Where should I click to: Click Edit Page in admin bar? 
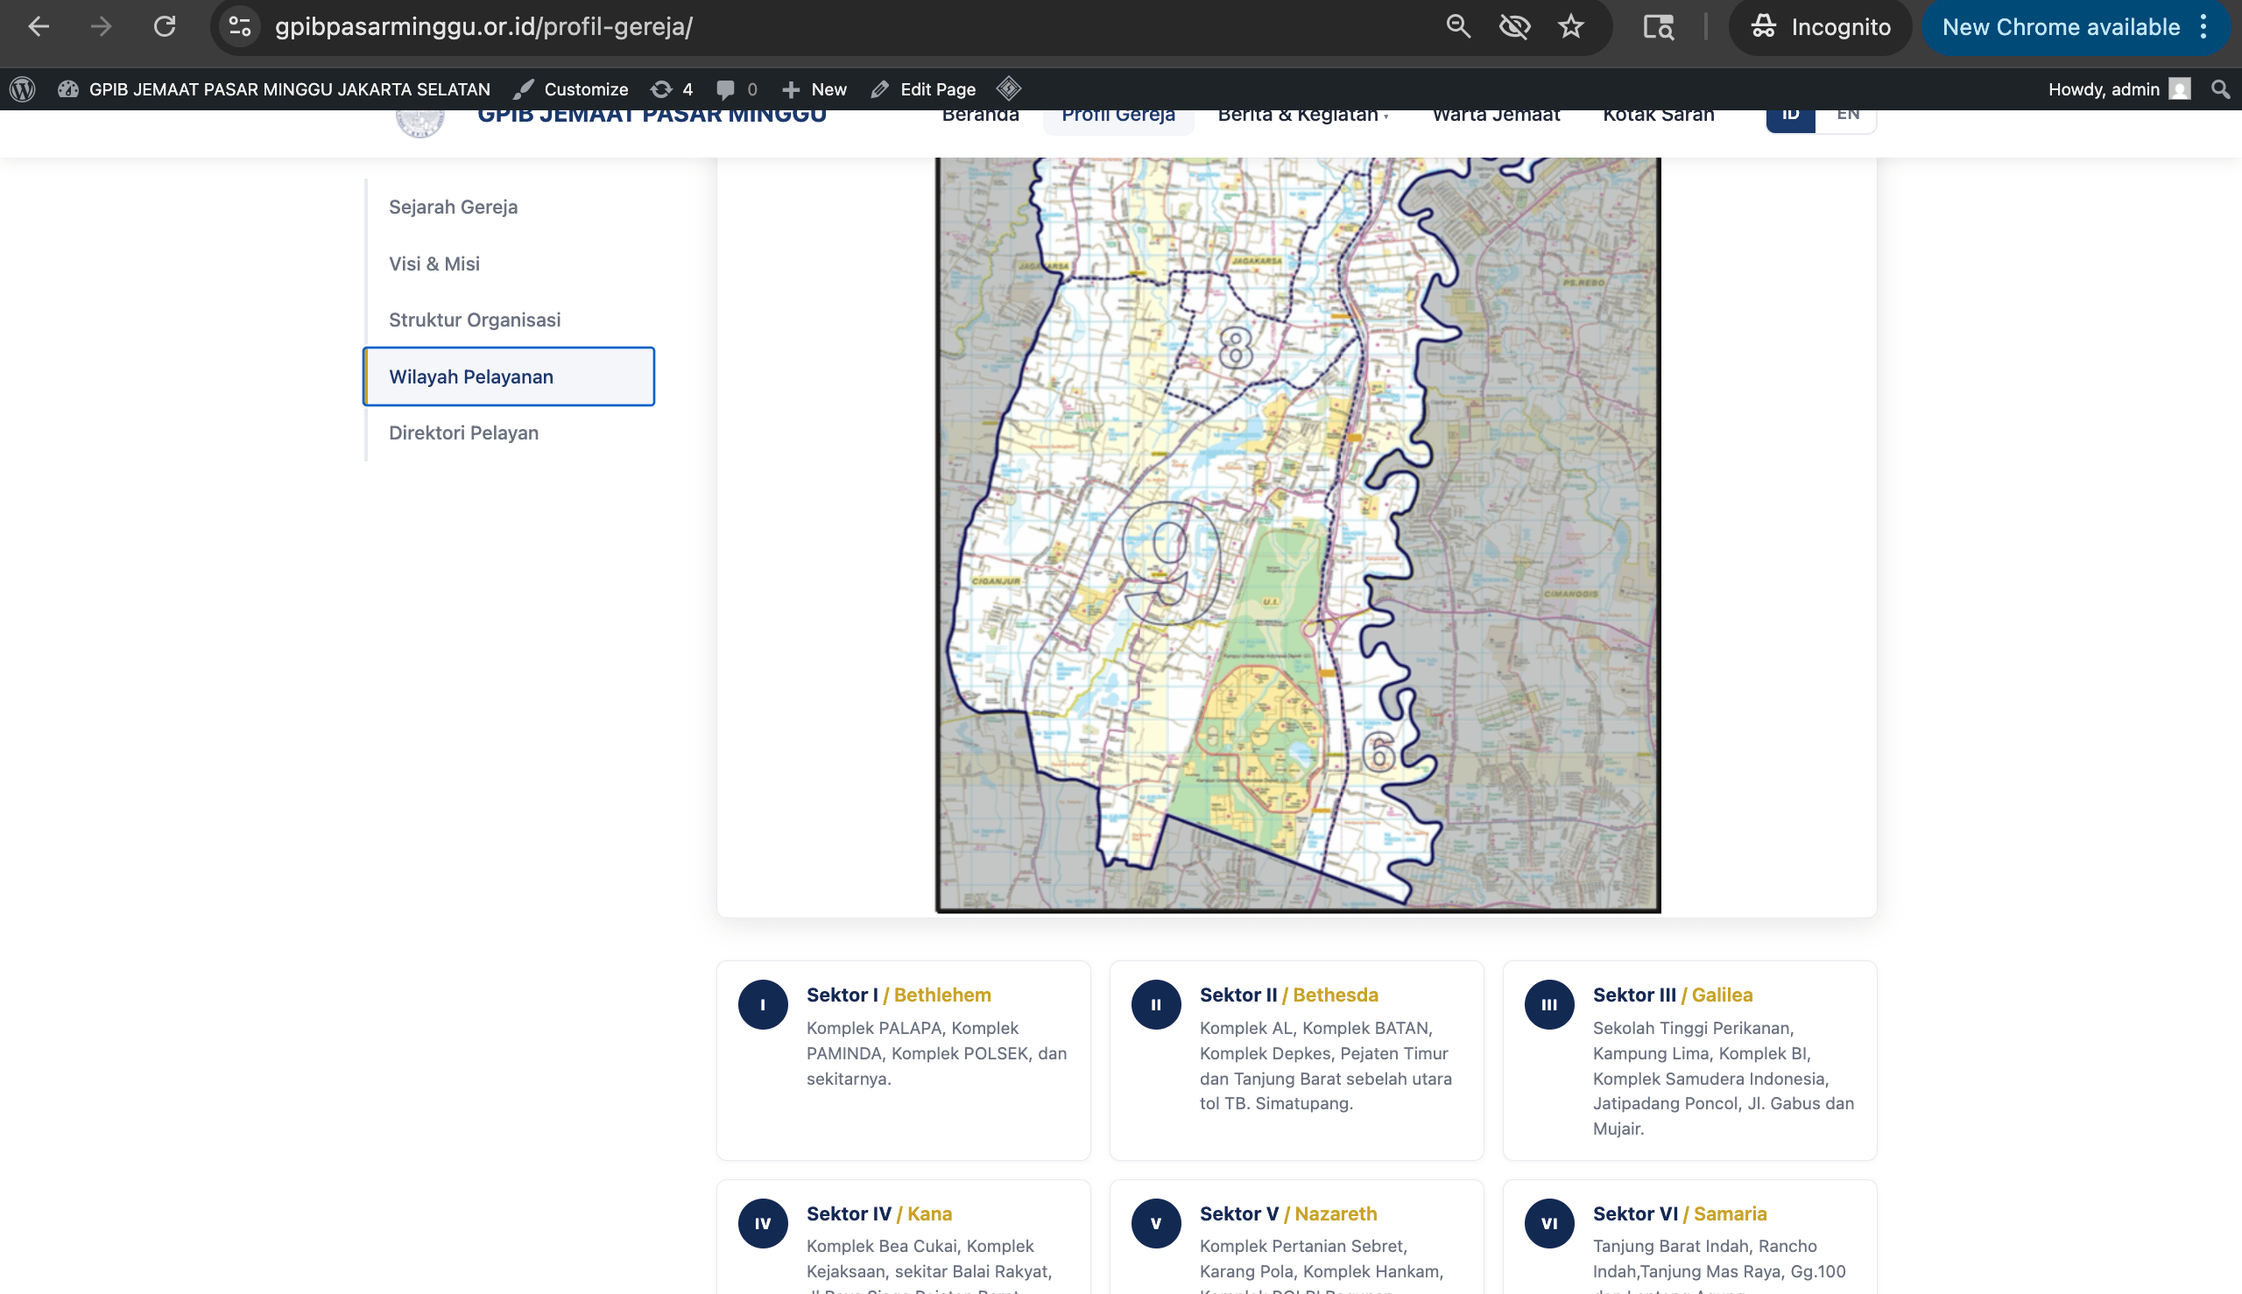tap(924, 89)
